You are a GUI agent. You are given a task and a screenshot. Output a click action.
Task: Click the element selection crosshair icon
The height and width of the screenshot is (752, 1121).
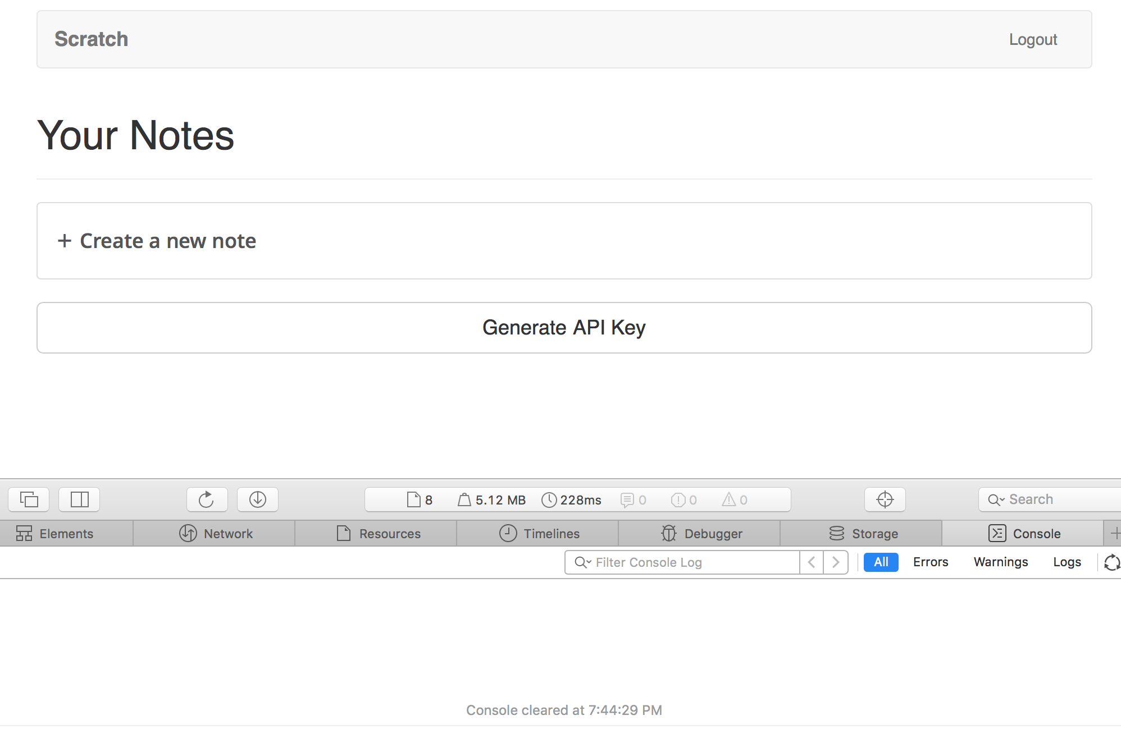885,499
